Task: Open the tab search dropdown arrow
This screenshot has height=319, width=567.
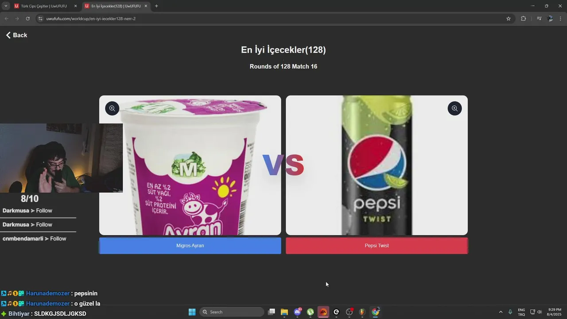Action: [x=6, y=6]
